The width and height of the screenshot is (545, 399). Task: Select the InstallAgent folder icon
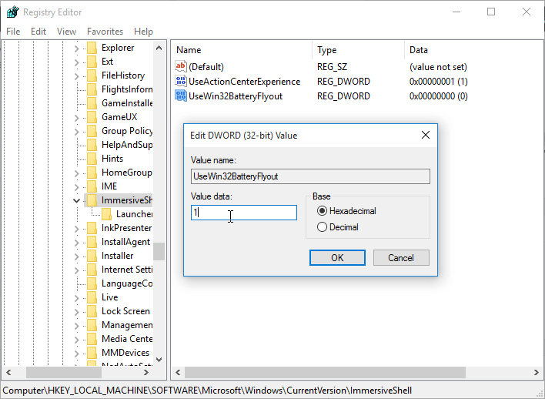click(x=92, y=242)
